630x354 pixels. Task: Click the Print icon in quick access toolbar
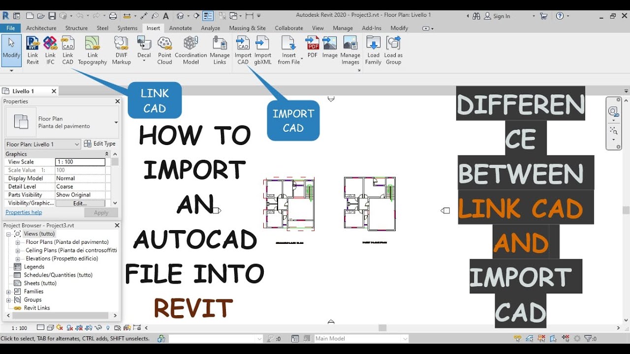113,16
